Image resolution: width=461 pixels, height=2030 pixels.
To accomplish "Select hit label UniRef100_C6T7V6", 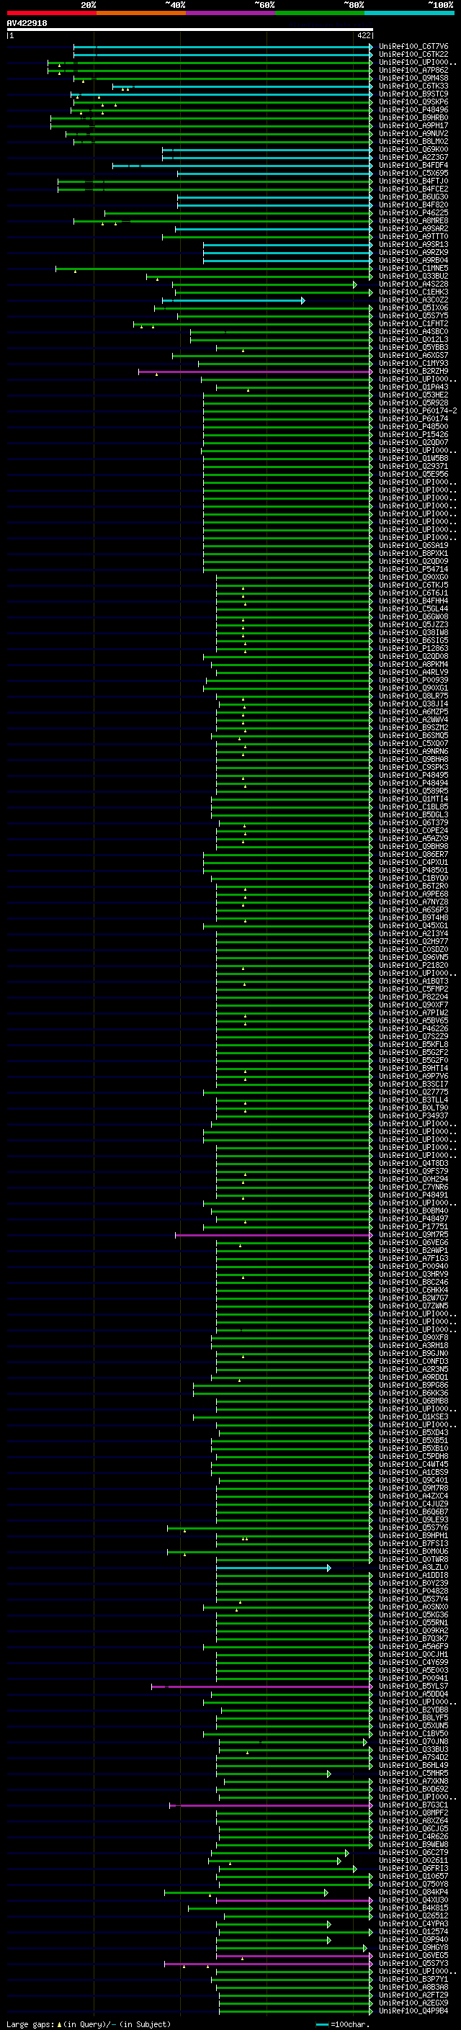I will [413, 47].
